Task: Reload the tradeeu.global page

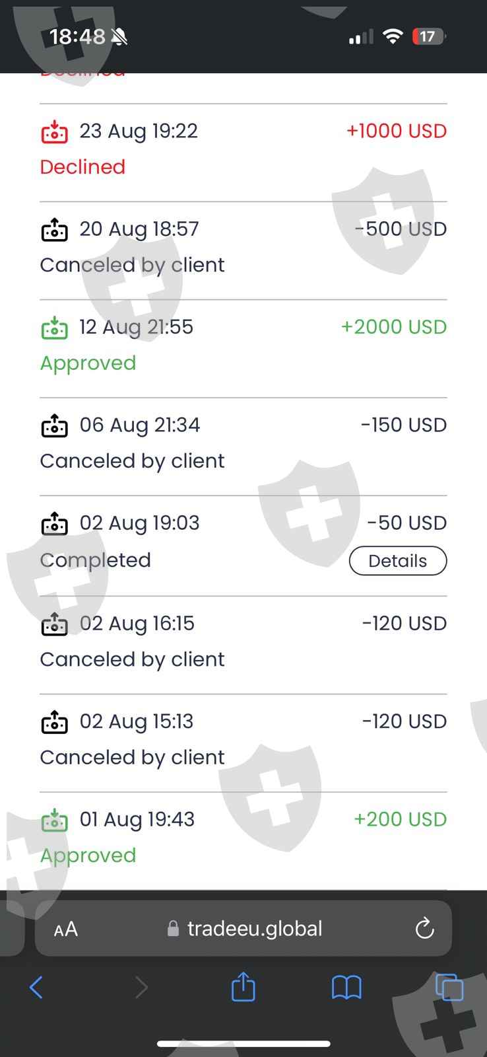Action: (x=424, y=929)
